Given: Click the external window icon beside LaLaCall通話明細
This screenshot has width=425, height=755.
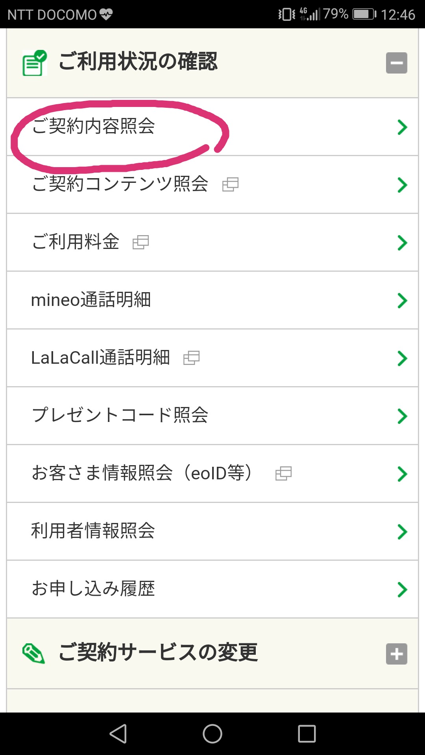Looking at the screenshot, I should 191,358.
